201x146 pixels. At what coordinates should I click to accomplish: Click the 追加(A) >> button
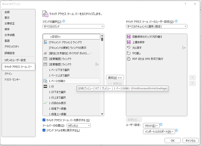tap(115, 78)
